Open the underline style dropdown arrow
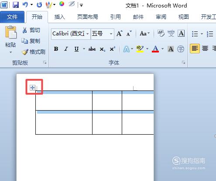 click(84, 49)
